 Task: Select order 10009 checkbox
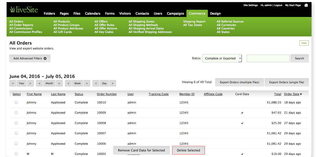click(16, 113)
